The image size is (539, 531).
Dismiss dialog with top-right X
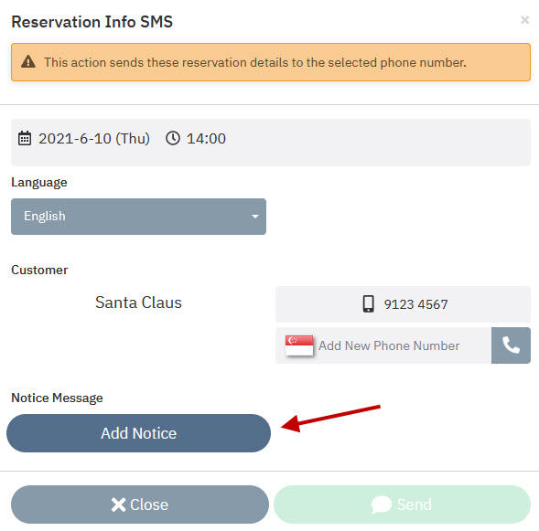524,20
